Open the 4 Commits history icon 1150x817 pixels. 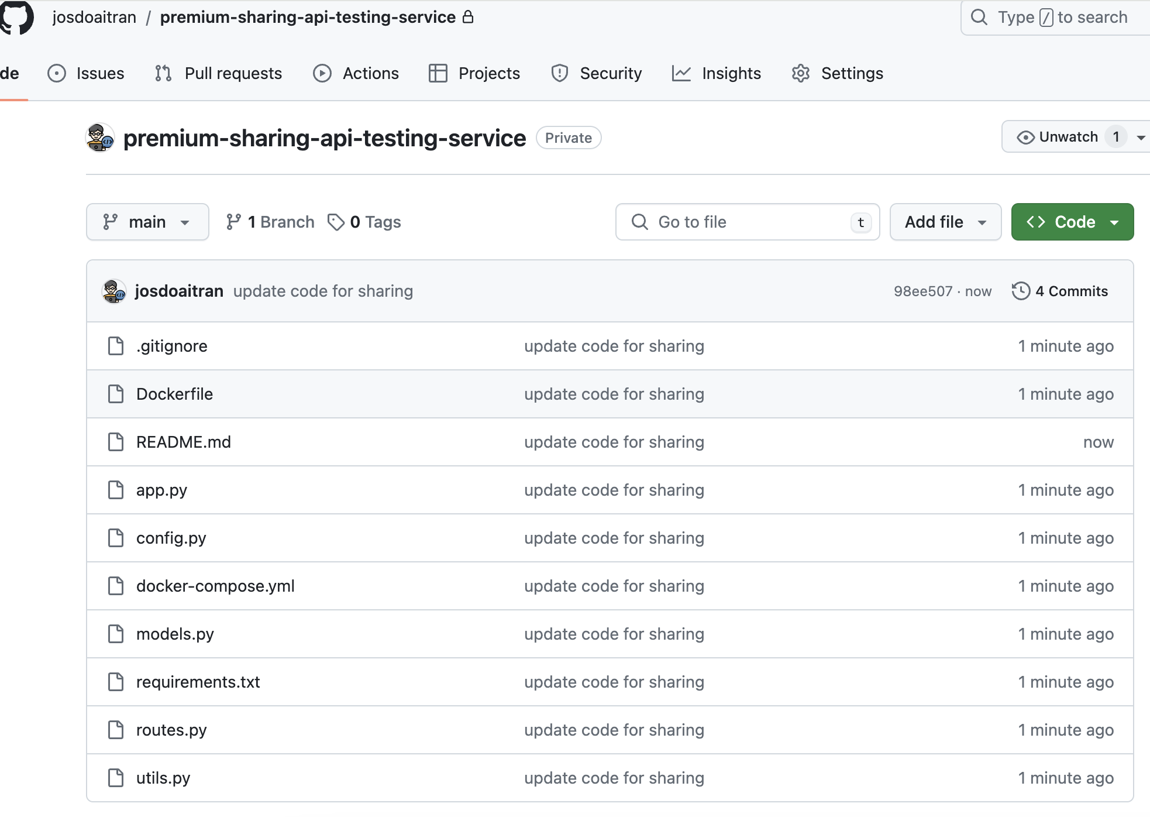(x=1021, y=291)
